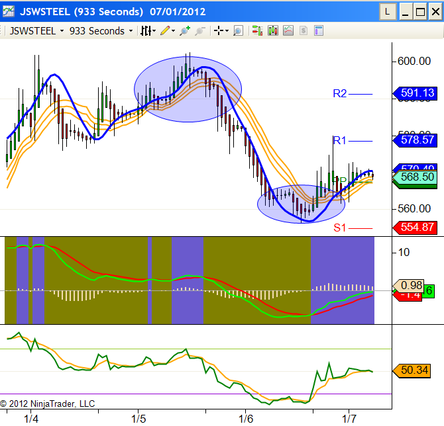Expand the chart style dropdown arrow
Image resolution: width=444 pixels, height=426 pixels.
tap(154, 31)
